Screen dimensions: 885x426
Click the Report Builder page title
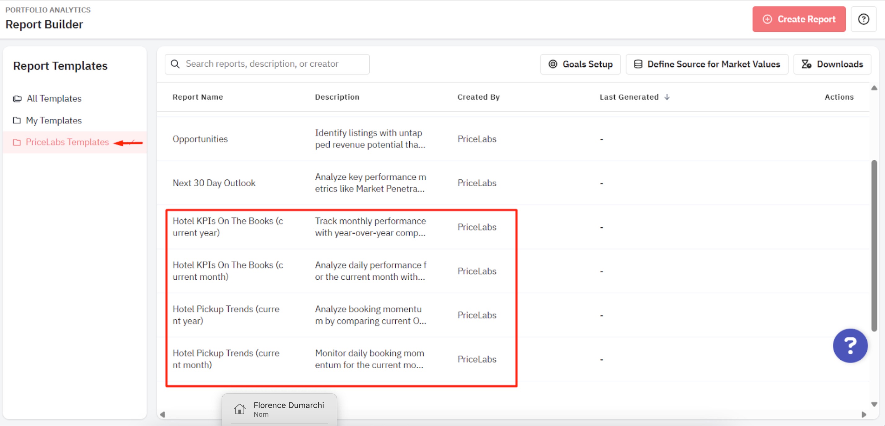pos(44,24)
